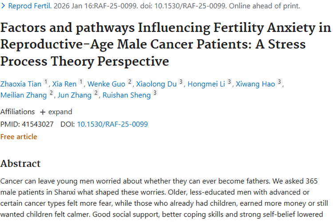
Task: Click the PMID number 41543027
Action: point(38,124)
